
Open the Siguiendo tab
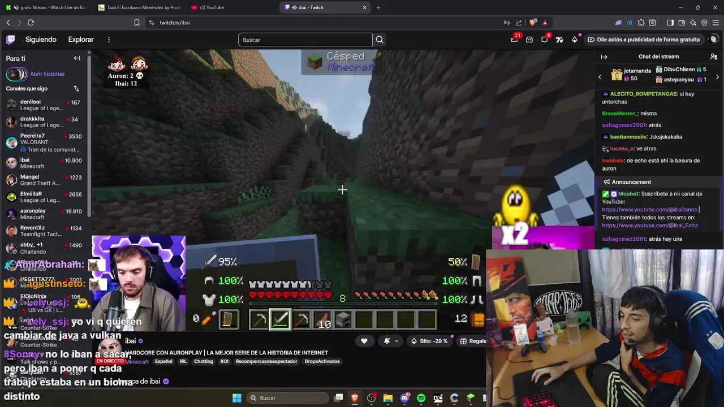tap(41, 40)
